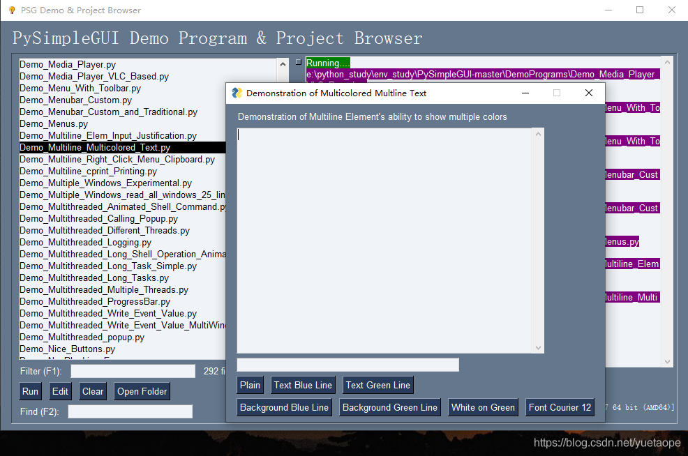
Task: Click Background Green Line button
Action: pyautogui.click(x=390, y=407)
